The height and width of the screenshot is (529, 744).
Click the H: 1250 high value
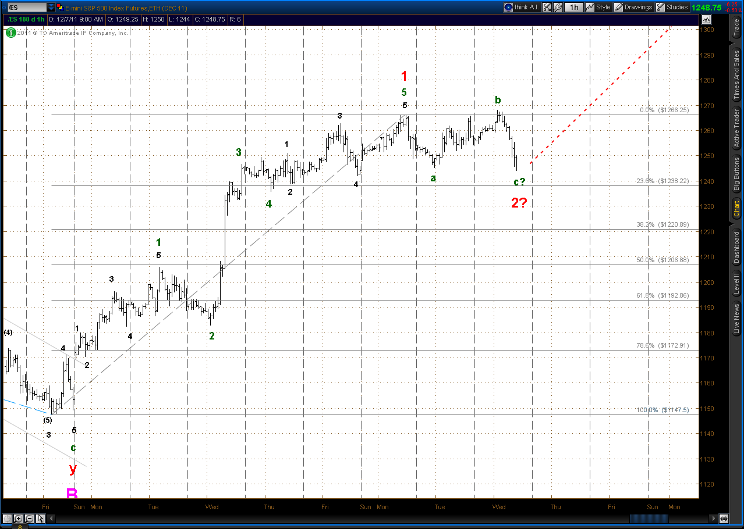pyautogui.click(x=154, y=19)
